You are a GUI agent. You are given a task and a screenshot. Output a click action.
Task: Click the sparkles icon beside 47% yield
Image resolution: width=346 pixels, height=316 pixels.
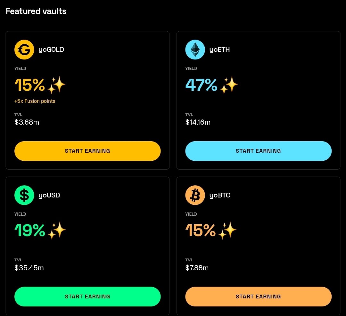(229, 85)
